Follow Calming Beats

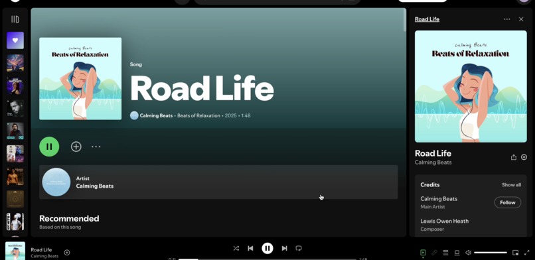[x=507, y=202]
